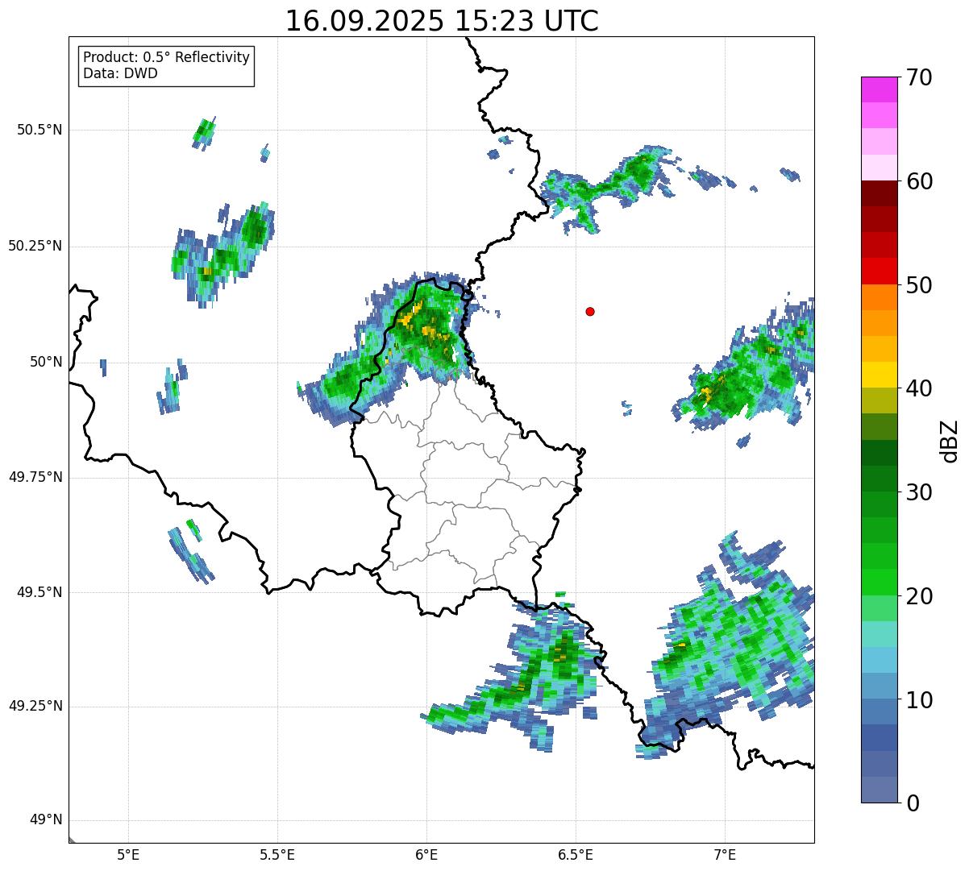
Task: Click the magenta top swatch of colorbar
Action: [880, 89]
